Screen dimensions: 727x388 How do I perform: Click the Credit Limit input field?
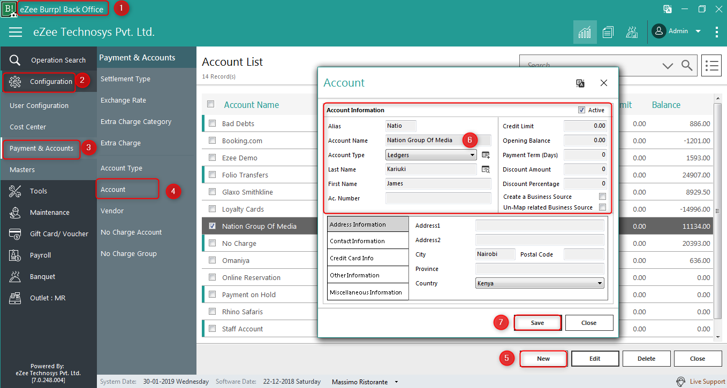click(x=585, y=126)
